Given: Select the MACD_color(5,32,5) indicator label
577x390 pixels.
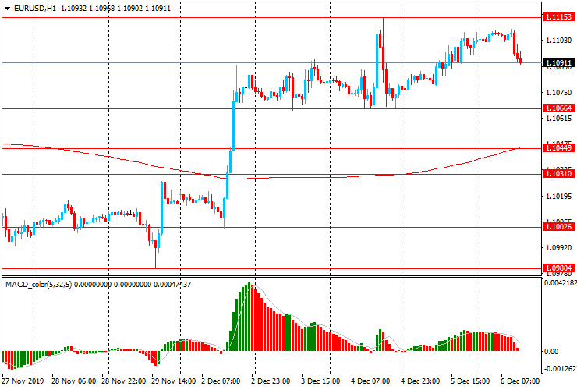Looking at the screenshot, I should [39, 284].
